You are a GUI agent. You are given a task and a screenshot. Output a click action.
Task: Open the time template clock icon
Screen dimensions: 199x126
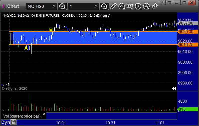click(x=104, y=6)
